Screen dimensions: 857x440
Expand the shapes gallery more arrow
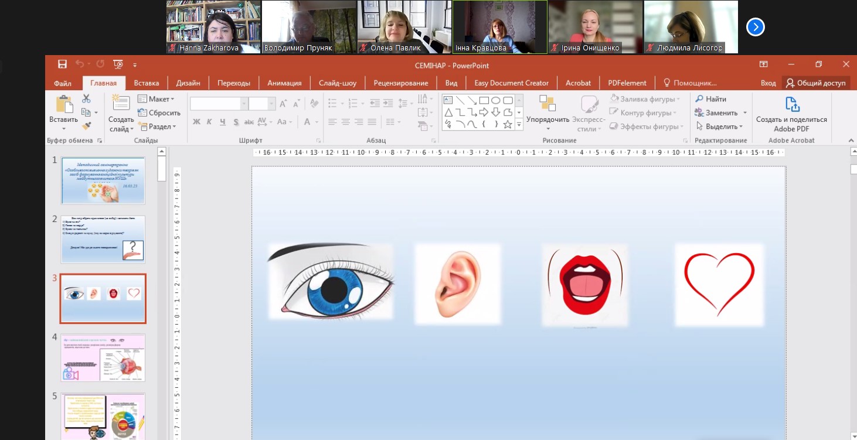tap(519, 124)
